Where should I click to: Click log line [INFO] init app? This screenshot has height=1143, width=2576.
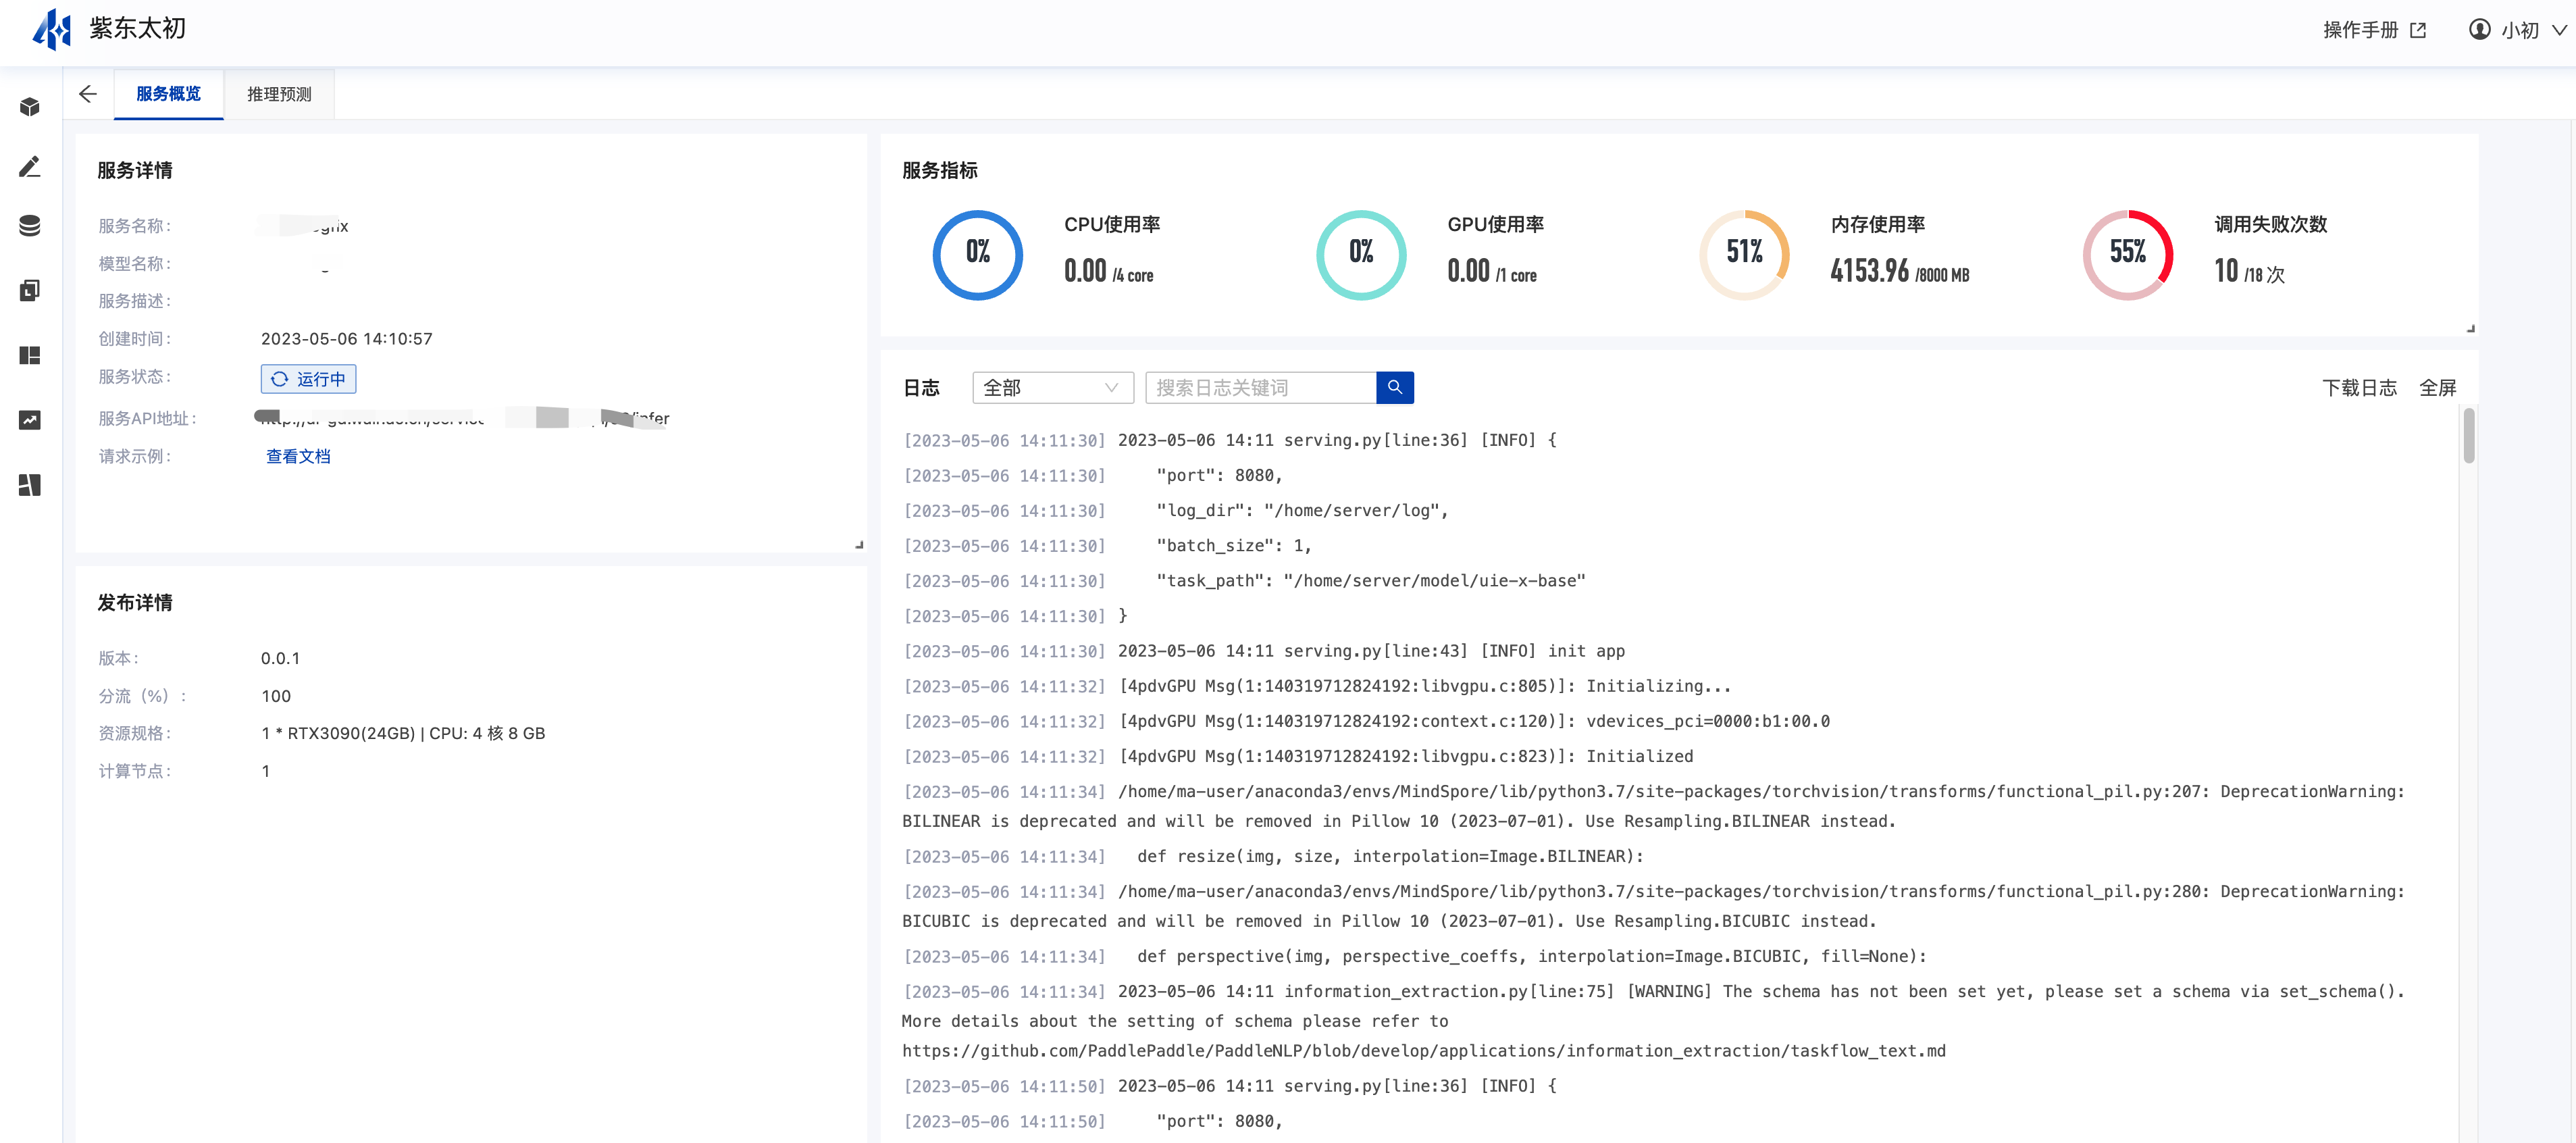click(x=1263, y=651)
